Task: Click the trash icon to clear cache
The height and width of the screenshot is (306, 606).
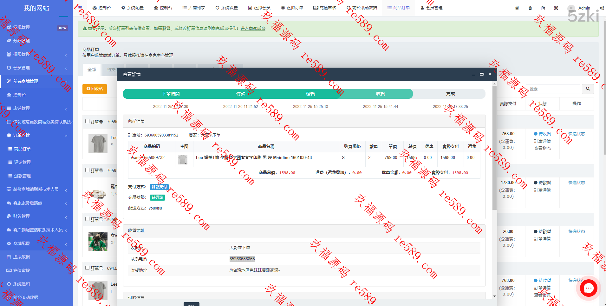Action: point(530,8)
